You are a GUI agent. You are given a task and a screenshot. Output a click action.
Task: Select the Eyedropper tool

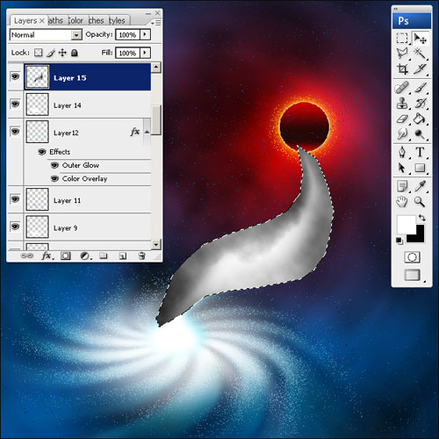[420, 186]
